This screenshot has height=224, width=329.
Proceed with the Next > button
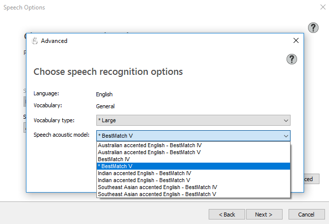coord(263,215)
